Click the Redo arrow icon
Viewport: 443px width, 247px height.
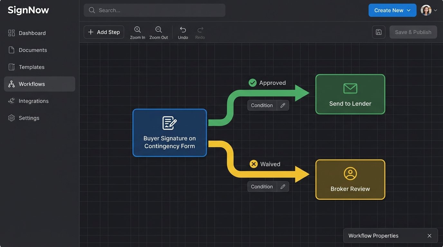pos(200,30)
